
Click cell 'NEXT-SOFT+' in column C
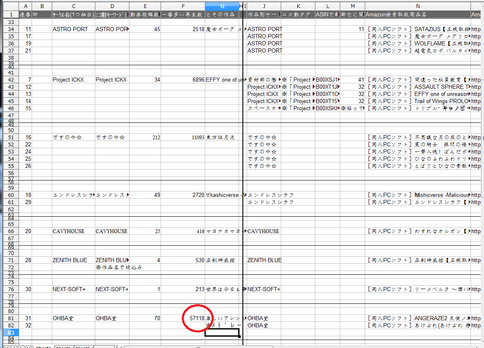click(x=73, y=289)
